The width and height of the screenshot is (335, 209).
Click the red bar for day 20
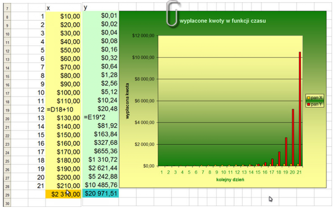[x=293, y=137]
